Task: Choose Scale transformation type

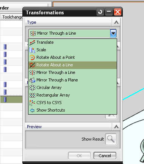Action: tap(72, 50)
